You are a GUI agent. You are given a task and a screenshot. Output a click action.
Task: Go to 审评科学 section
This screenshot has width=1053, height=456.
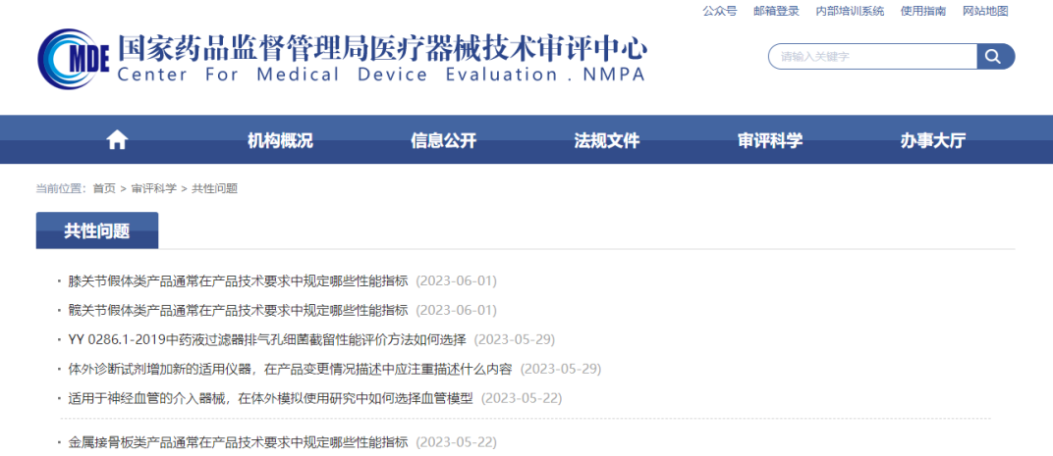coord(769,140)
